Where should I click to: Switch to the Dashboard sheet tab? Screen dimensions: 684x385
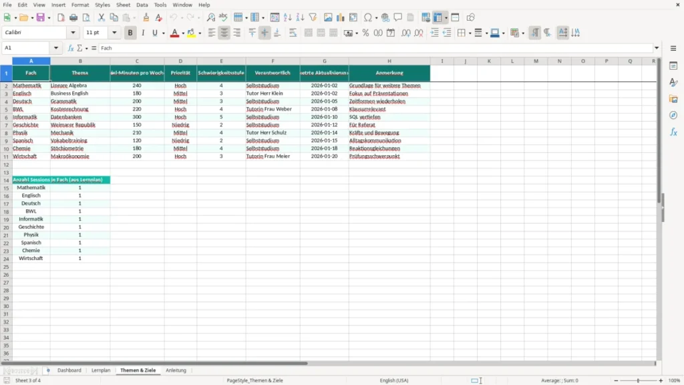pos(69,370)
